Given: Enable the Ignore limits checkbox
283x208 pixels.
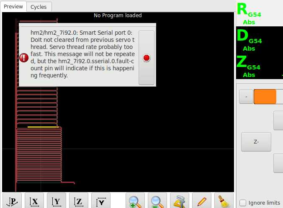Looking at the screenshot, I should (243, 203).
